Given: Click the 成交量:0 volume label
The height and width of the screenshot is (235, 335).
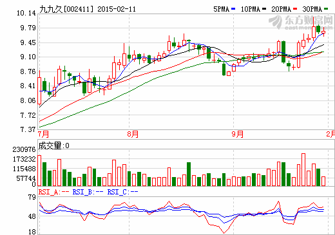Looking at the screenshot, I should coord(54,146).
